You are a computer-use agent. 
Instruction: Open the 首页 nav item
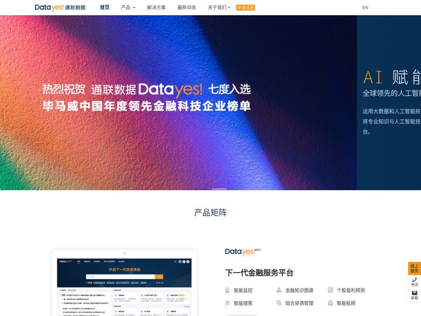(x=105, y=8)
